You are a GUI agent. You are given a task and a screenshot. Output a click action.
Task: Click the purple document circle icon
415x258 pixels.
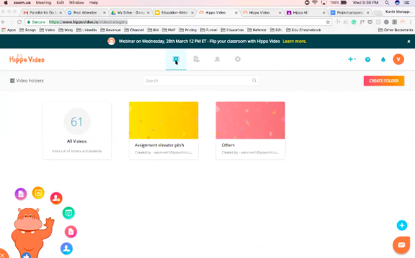point(21,194)
